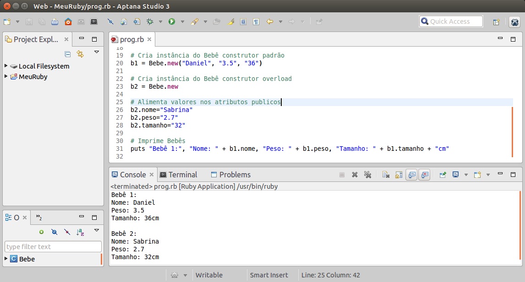Click the Outline type filter text field
The image size is (525, 282).
(x=53, y=247)
